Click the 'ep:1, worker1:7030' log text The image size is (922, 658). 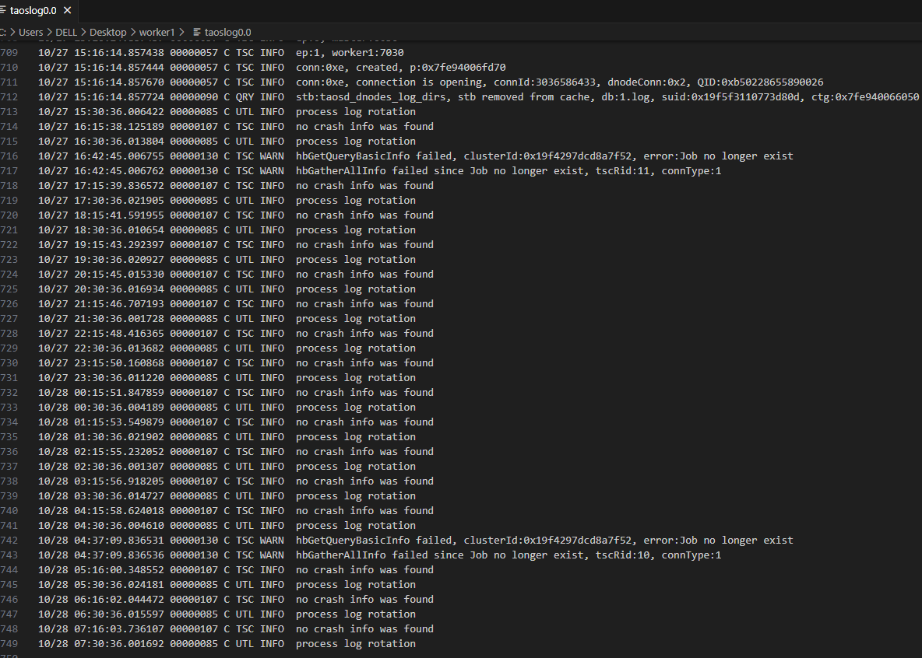coord(350,52)
